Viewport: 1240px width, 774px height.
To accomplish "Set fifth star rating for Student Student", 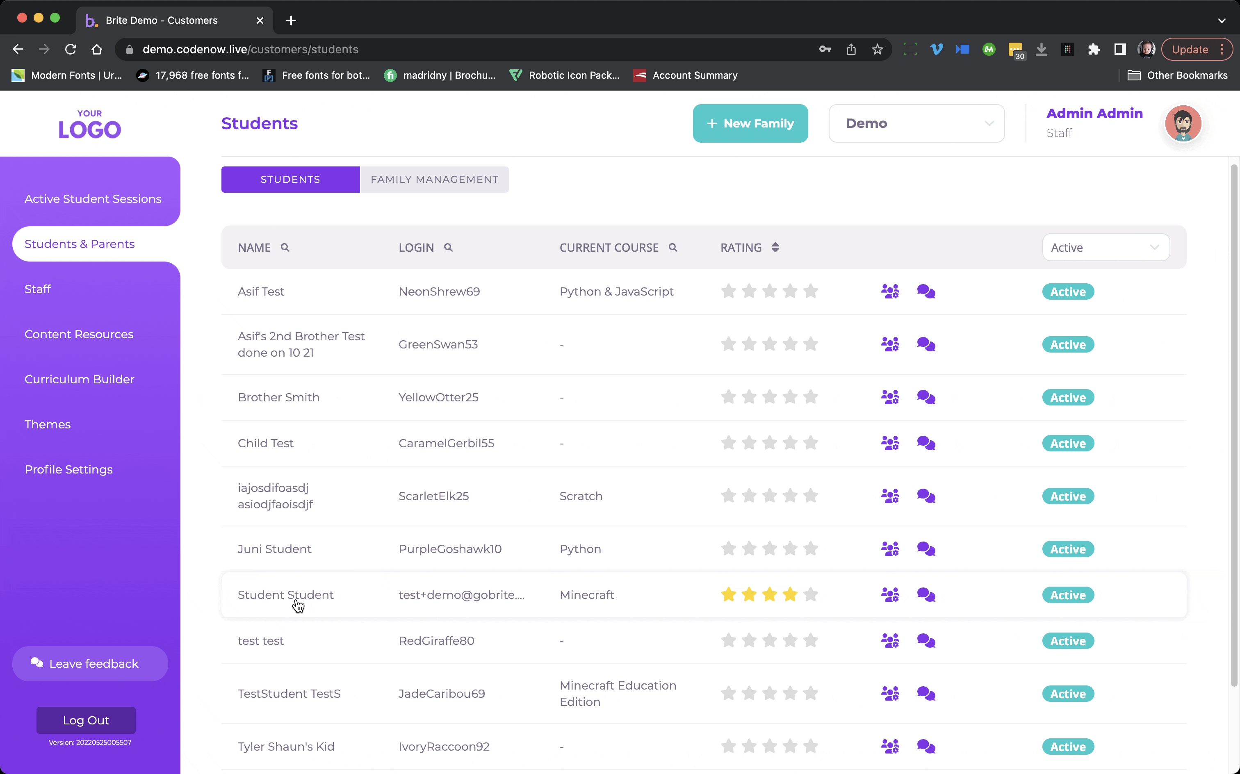I will [x=810, y=595].
